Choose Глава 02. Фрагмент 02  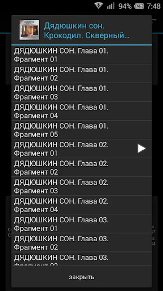coord(81,167)
